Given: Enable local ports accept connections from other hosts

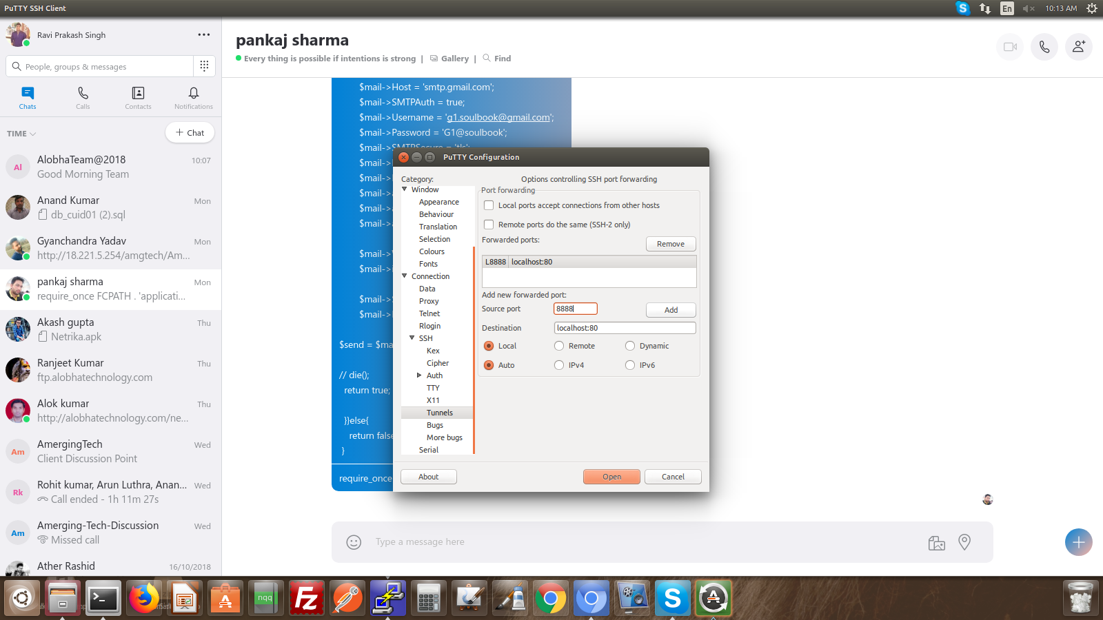Looking at the screenshot, I should tap(489, 205).
